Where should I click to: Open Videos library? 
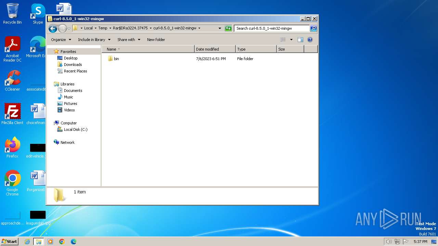pos(69,110)
